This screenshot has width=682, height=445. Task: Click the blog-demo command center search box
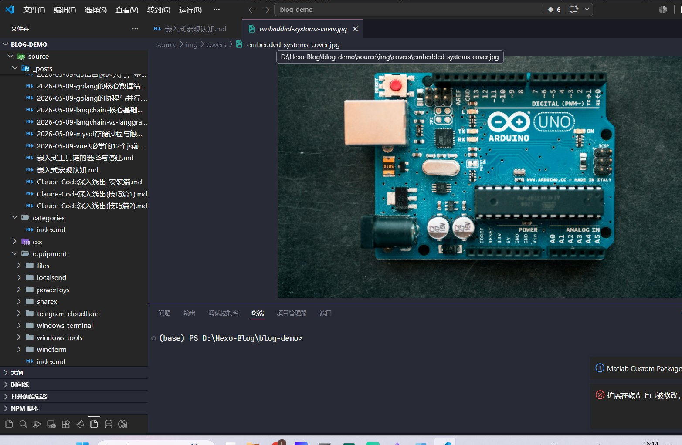tap(408, 10)
